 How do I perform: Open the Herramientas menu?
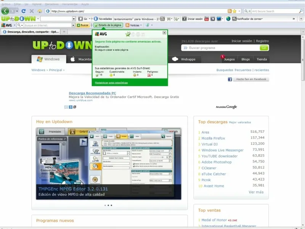click(70, 4)
